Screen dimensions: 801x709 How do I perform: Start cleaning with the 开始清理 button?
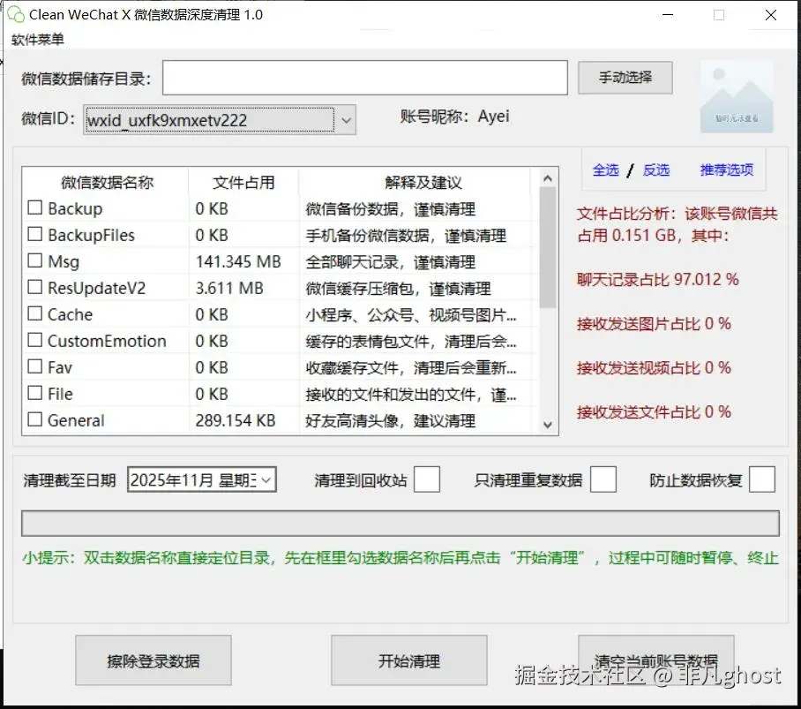[x=408, y=660]
